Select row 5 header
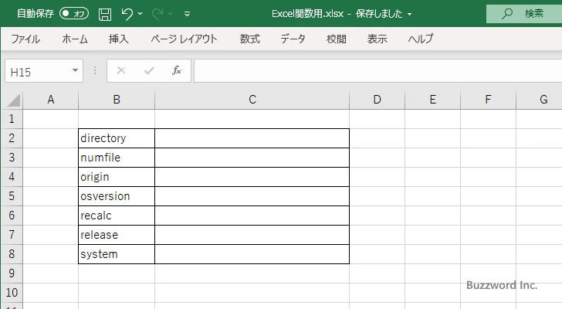This screenshot has height=309, width=562. tap(11, 196)
